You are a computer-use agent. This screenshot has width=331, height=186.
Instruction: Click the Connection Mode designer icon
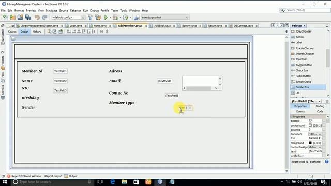click(54, 32)
